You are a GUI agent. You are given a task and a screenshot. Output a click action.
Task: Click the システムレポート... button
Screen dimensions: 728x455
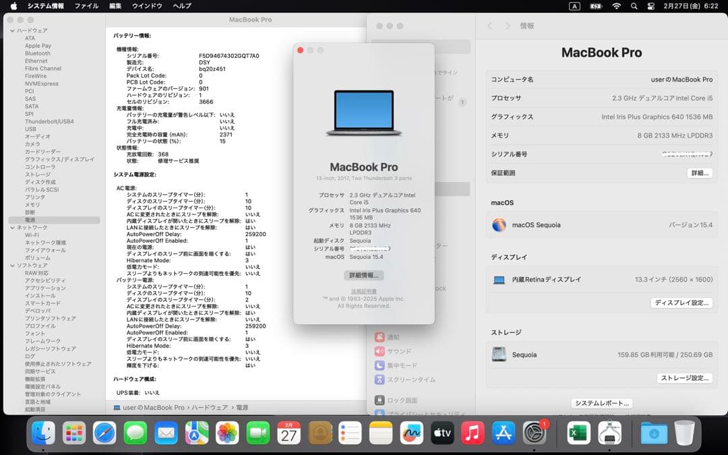coord(602,403)
